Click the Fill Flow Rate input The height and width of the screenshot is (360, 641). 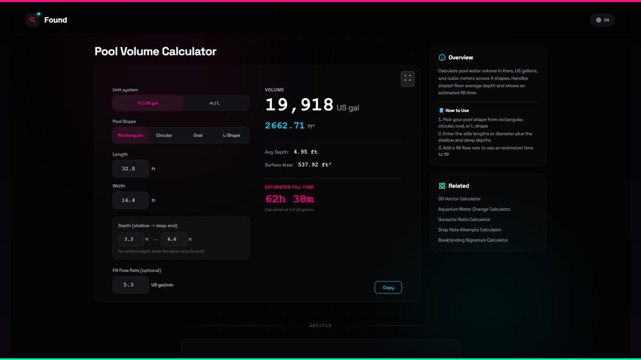point(130,285)
